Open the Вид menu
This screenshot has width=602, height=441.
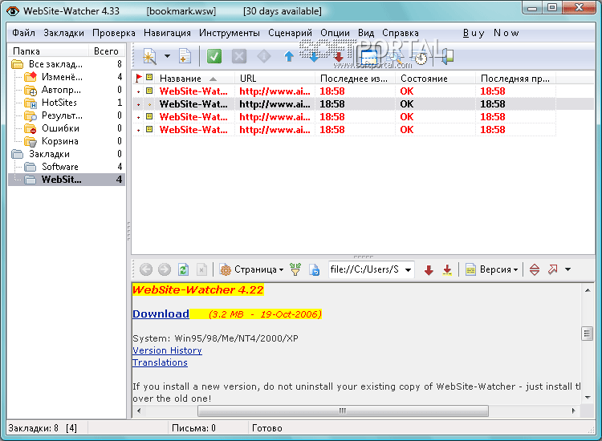[x=366, y=33]
